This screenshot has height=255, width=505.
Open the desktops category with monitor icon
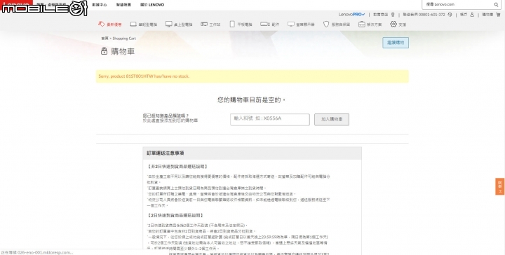pyautogui.click(x=169, y=24)
